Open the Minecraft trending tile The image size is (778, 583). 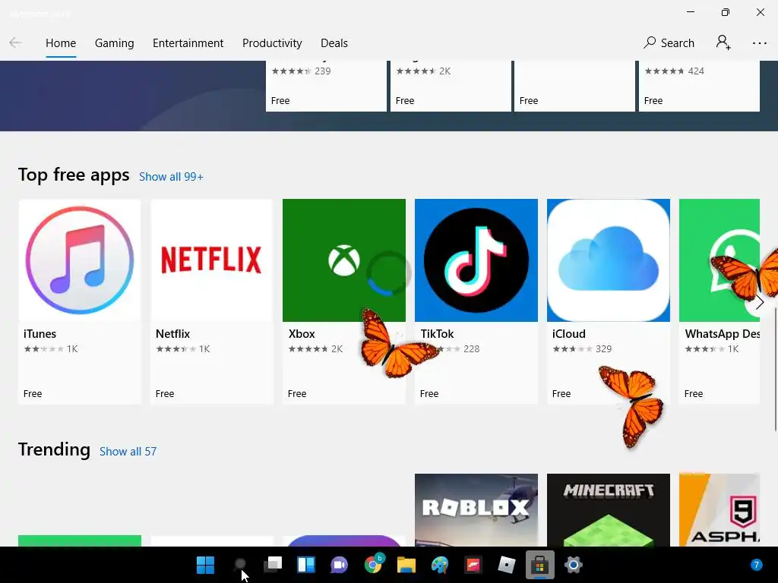tap(609, 509)
